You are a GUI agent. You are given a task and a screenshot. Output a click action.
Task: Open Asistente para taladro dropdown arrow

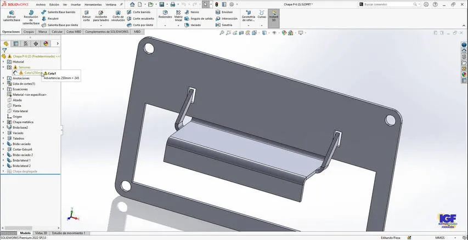click(x=101, y=26)
